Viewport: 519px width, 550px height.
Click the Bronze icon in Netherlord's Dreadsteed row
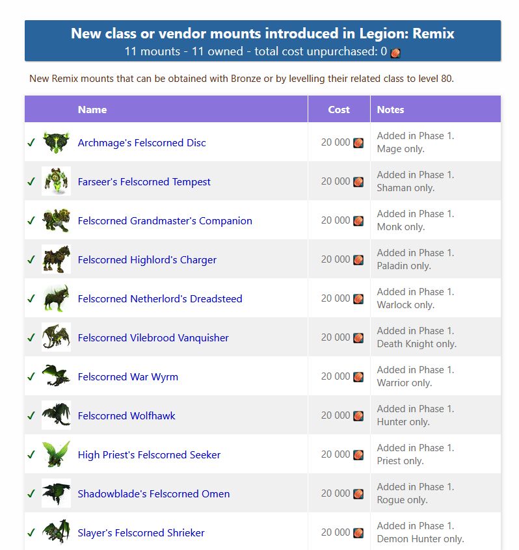[x=358, y=298]
